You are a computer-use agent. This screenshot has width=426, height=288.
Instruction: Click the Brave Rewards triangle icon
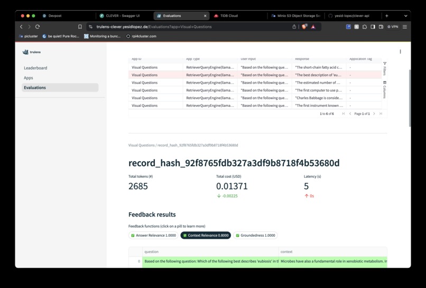click(x=313, y=26)
